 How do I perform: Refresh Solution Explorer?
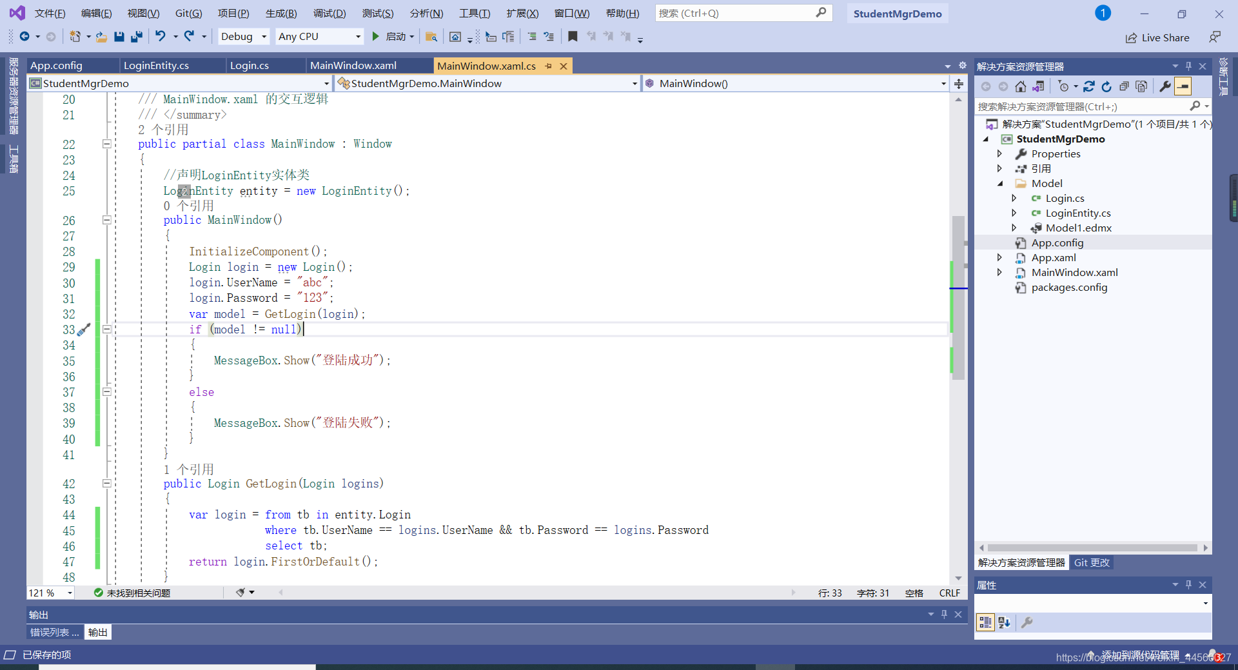1106,86
